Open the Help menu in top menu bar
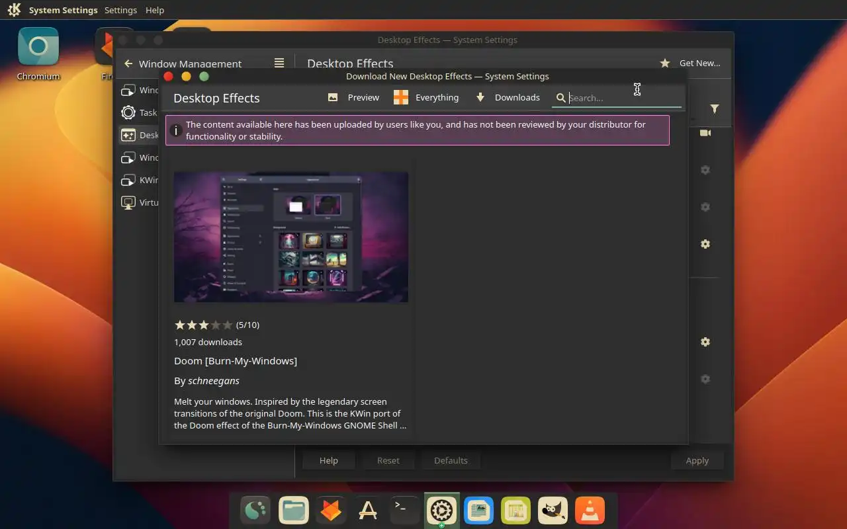This screenshot has height=529, width=847. [x=155, y=10]
